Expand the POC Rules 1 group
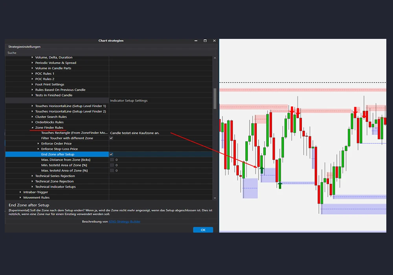The image size is (393, 275). (x=32, y=73)
